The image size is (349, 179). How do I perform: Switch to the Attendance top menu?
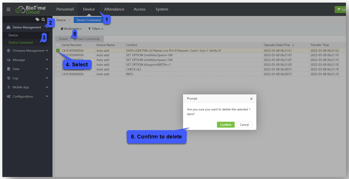114,9
